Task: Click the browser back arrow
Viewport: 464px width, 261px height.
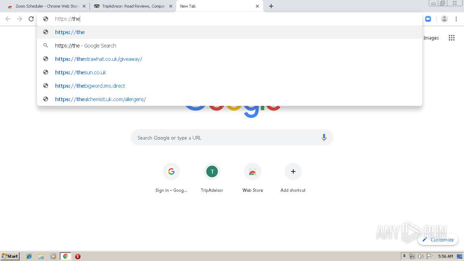Action: [x=8, y=19]
